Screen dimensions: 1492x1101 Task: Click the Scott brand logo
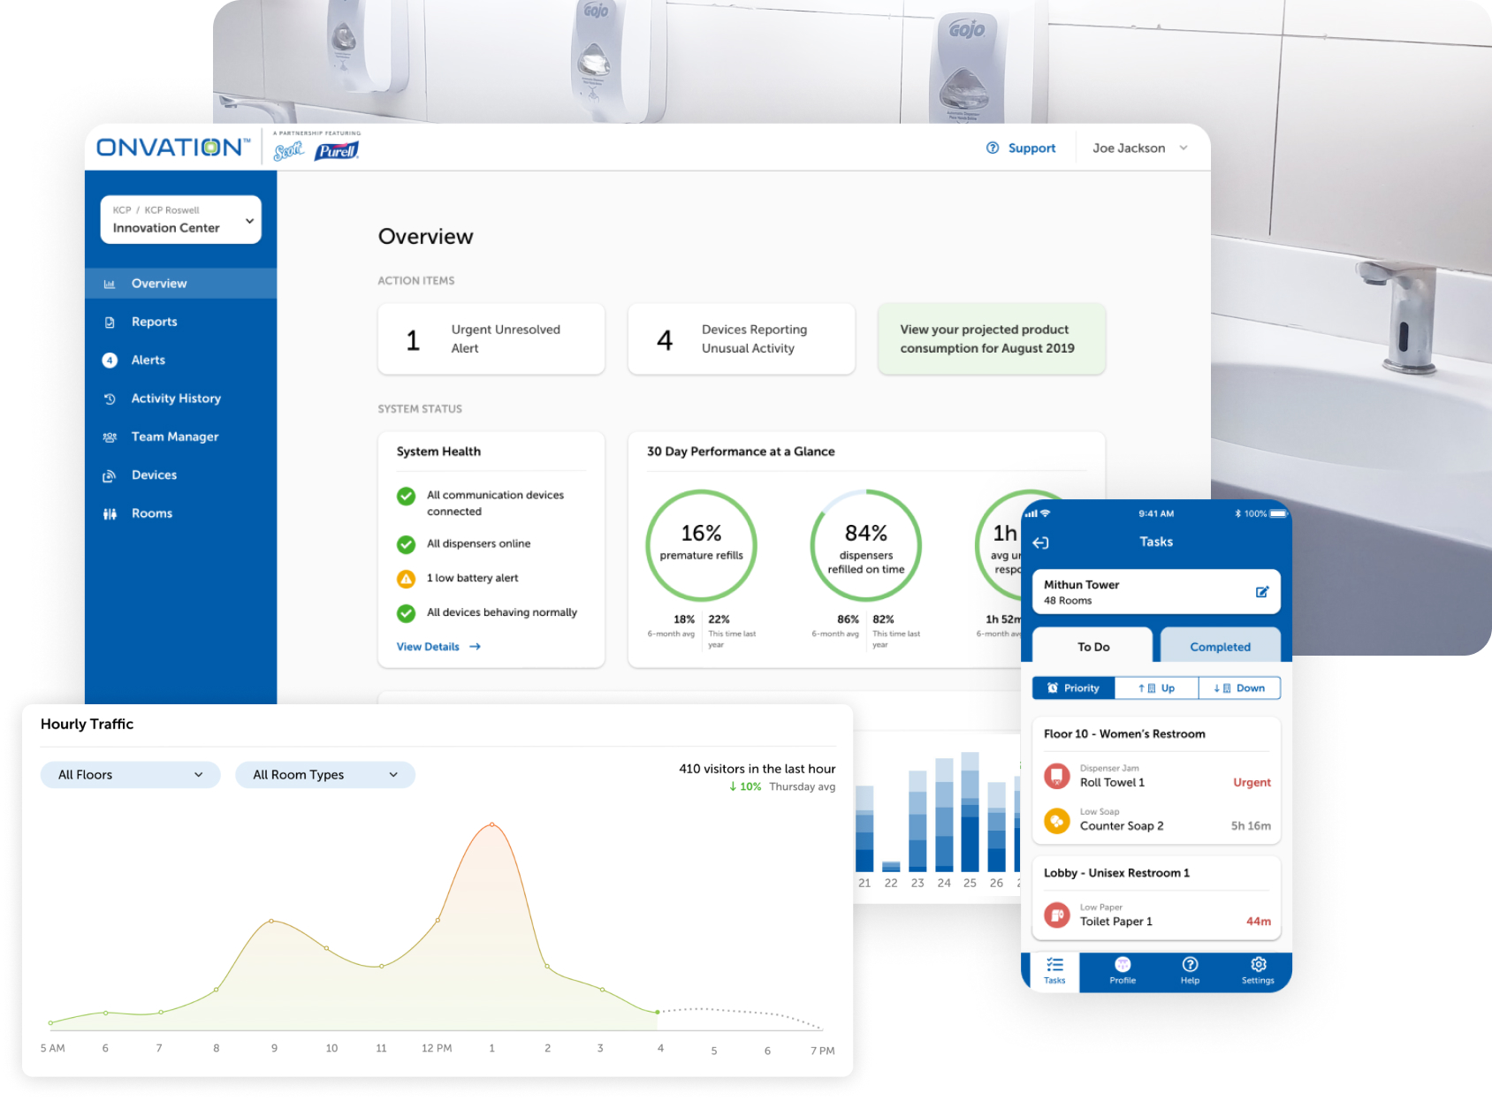tap(288, 151)
